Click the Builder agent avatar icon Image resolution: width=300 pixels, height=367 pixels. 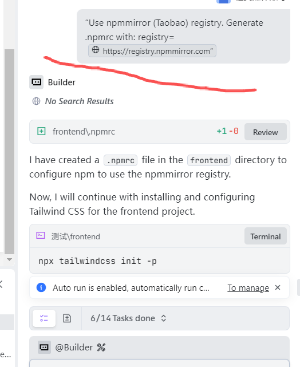click(36, 82)
